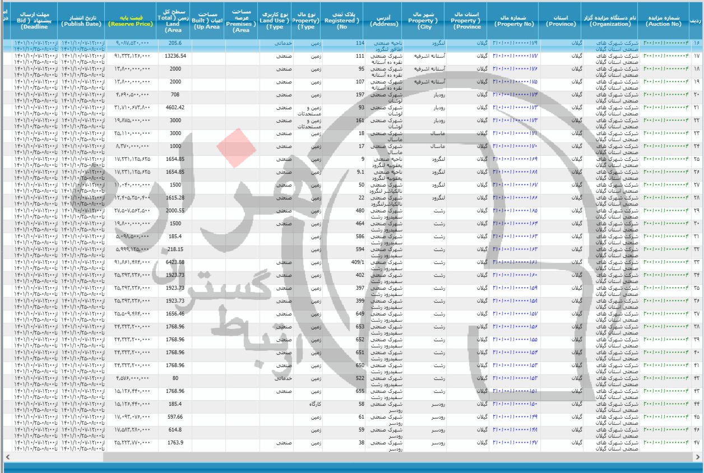
Task: Click the horizontal scrollbar left arrow
Action: pos(7,457)
